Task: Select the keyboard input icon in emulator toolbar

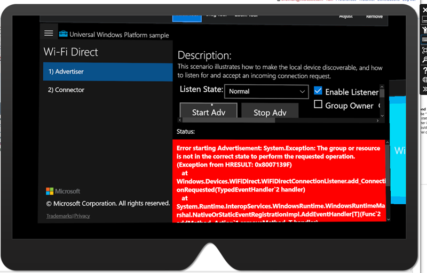Action: [x=424, y=39]
